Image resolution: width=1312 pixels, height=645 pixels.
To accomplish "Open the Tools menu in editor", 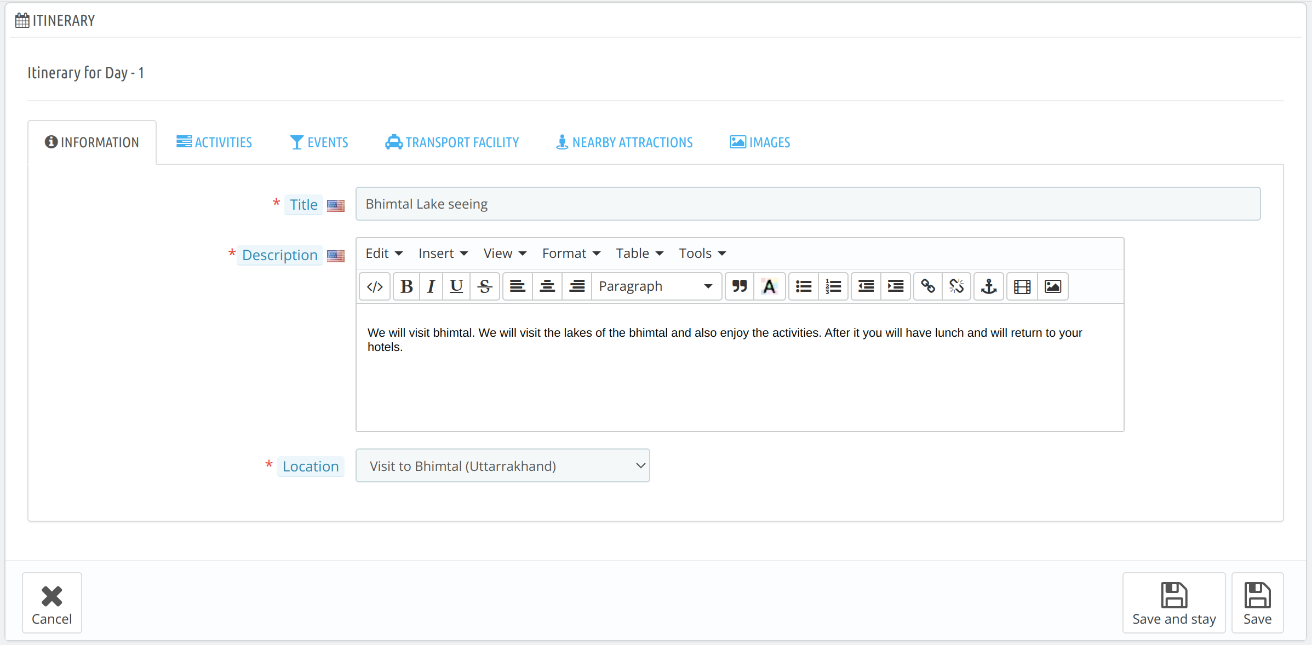I will coord(702,254).
